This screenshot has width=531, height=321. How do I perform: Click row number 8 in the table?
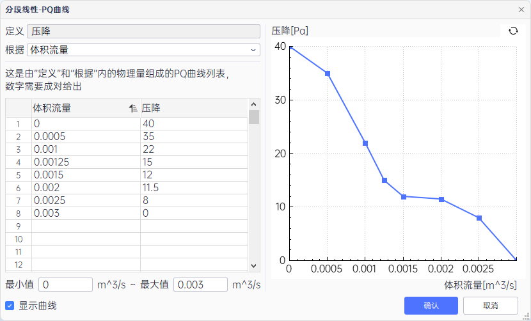(19, 214)
